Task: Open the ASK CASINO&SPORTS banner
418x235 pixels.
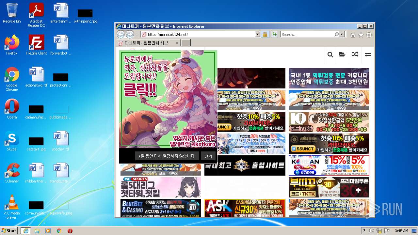Action: (245, 208)
